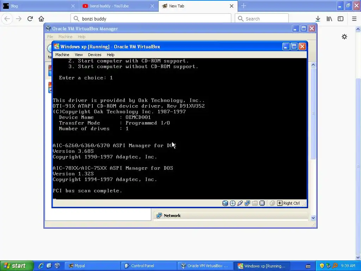Click the address bar containing bonzi buddy

(151, 19)
